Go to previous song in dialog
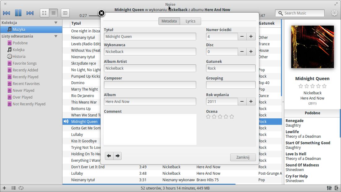The width and height of the screenshot is (341, 192). [x=109, y=156]
